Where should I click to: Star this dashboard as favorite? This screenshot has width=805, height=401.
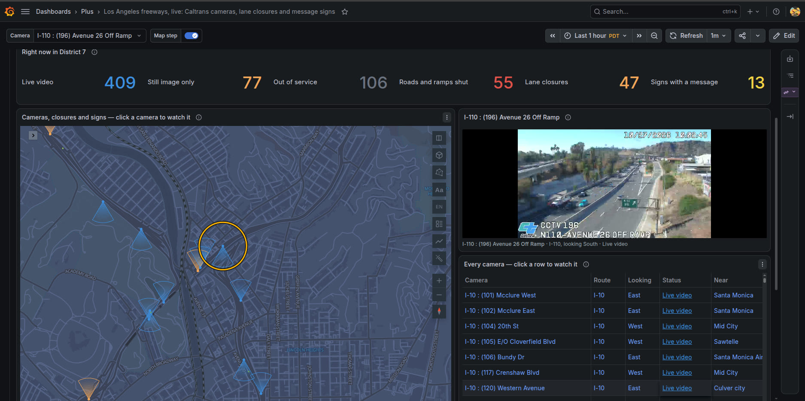345,12
